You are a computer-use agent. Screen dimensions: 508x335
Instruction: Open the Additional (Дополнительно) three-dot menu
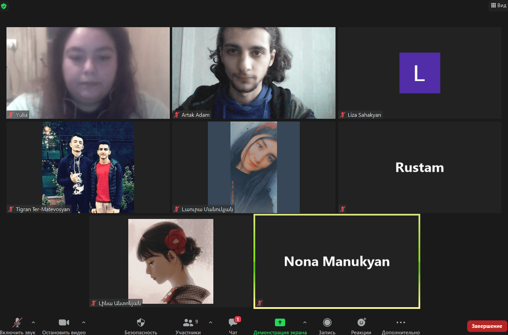(x=400, y=323)
